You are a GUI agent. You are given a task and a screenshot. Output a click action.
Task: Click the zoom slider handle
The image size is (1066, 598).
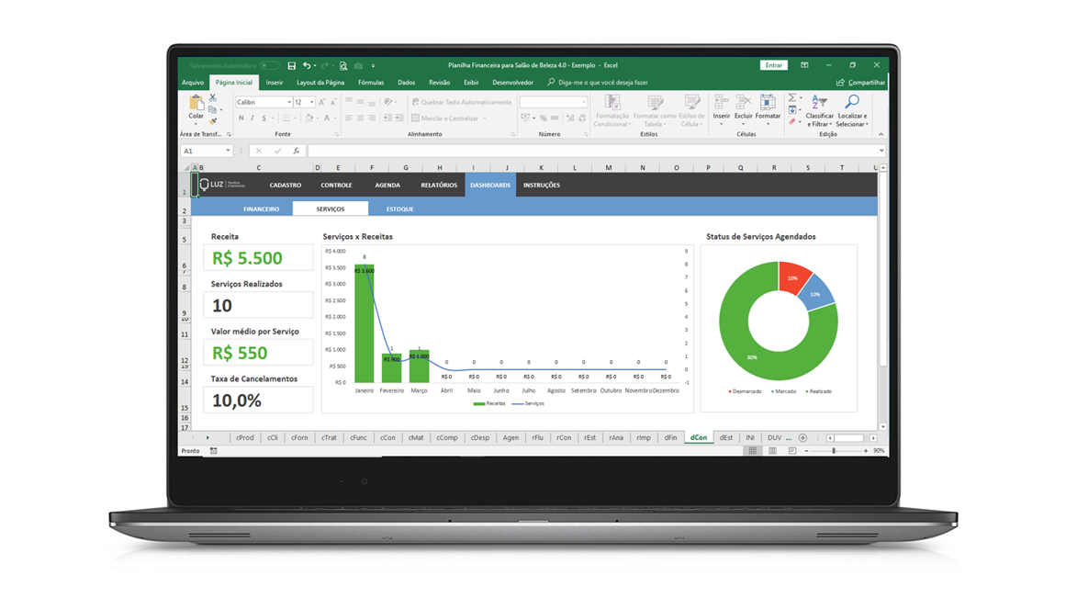[x=834, y=450]
